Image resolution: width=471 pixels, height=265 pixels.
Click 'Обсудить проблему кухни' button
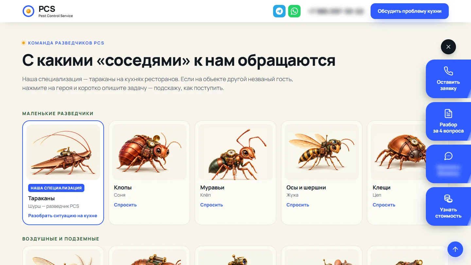[x=410, y=11]
